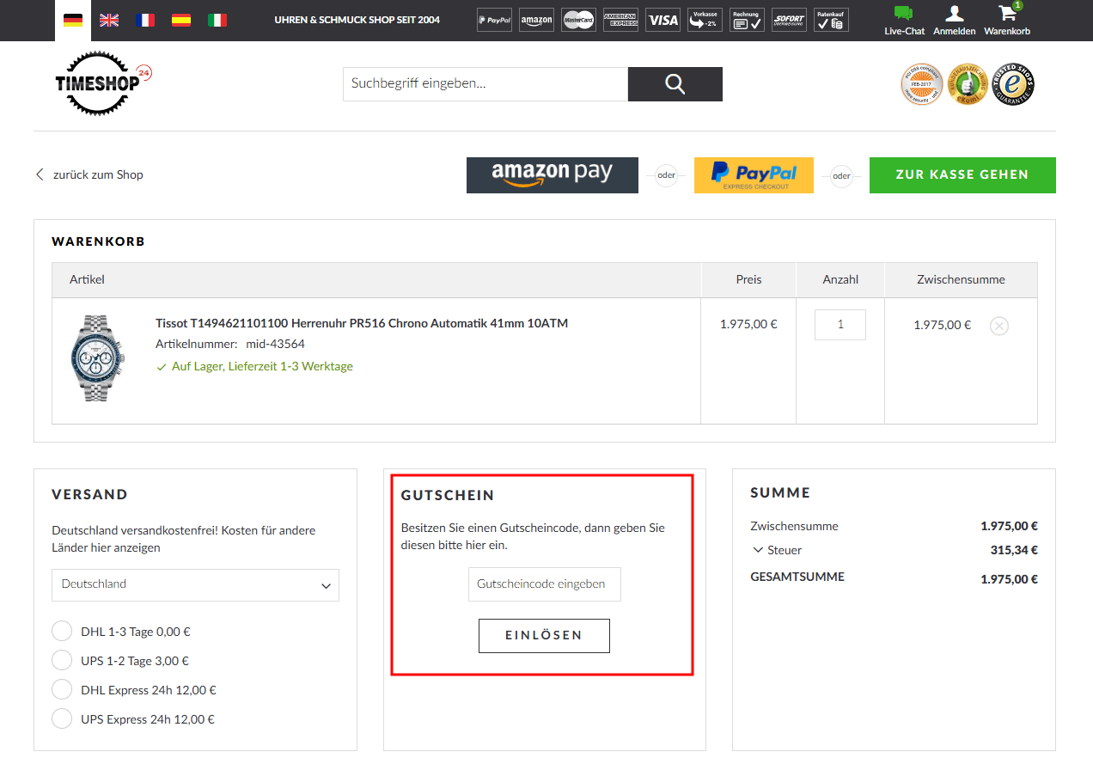Open the Deutschland country dropdown
The height and width of the screenshot is (770, 1093).
pyautogui.click(x=195, y=585)
